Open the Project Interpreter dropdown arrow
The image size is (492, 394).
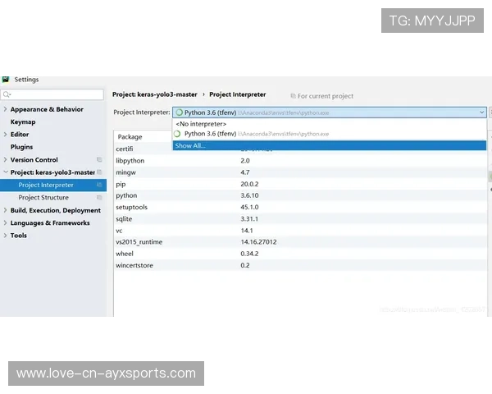click(481, 112)
